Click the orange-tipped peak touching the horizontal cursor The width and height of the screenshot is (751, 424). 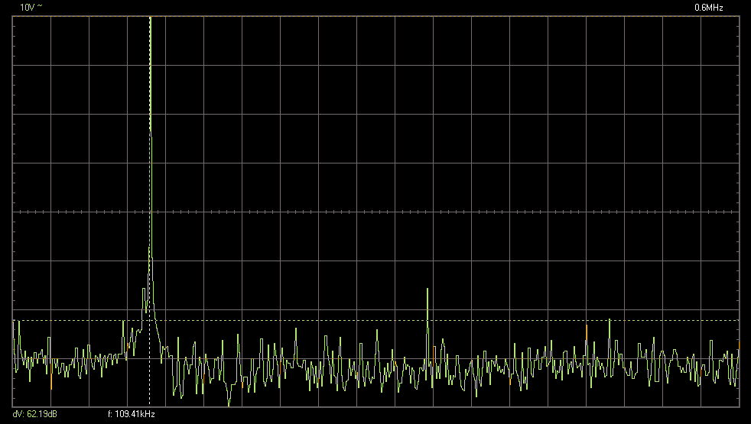(x=587, y=325)
